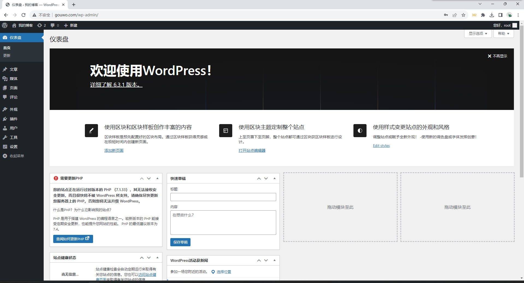Go to 更新 updates submenu

coord(7,56)
